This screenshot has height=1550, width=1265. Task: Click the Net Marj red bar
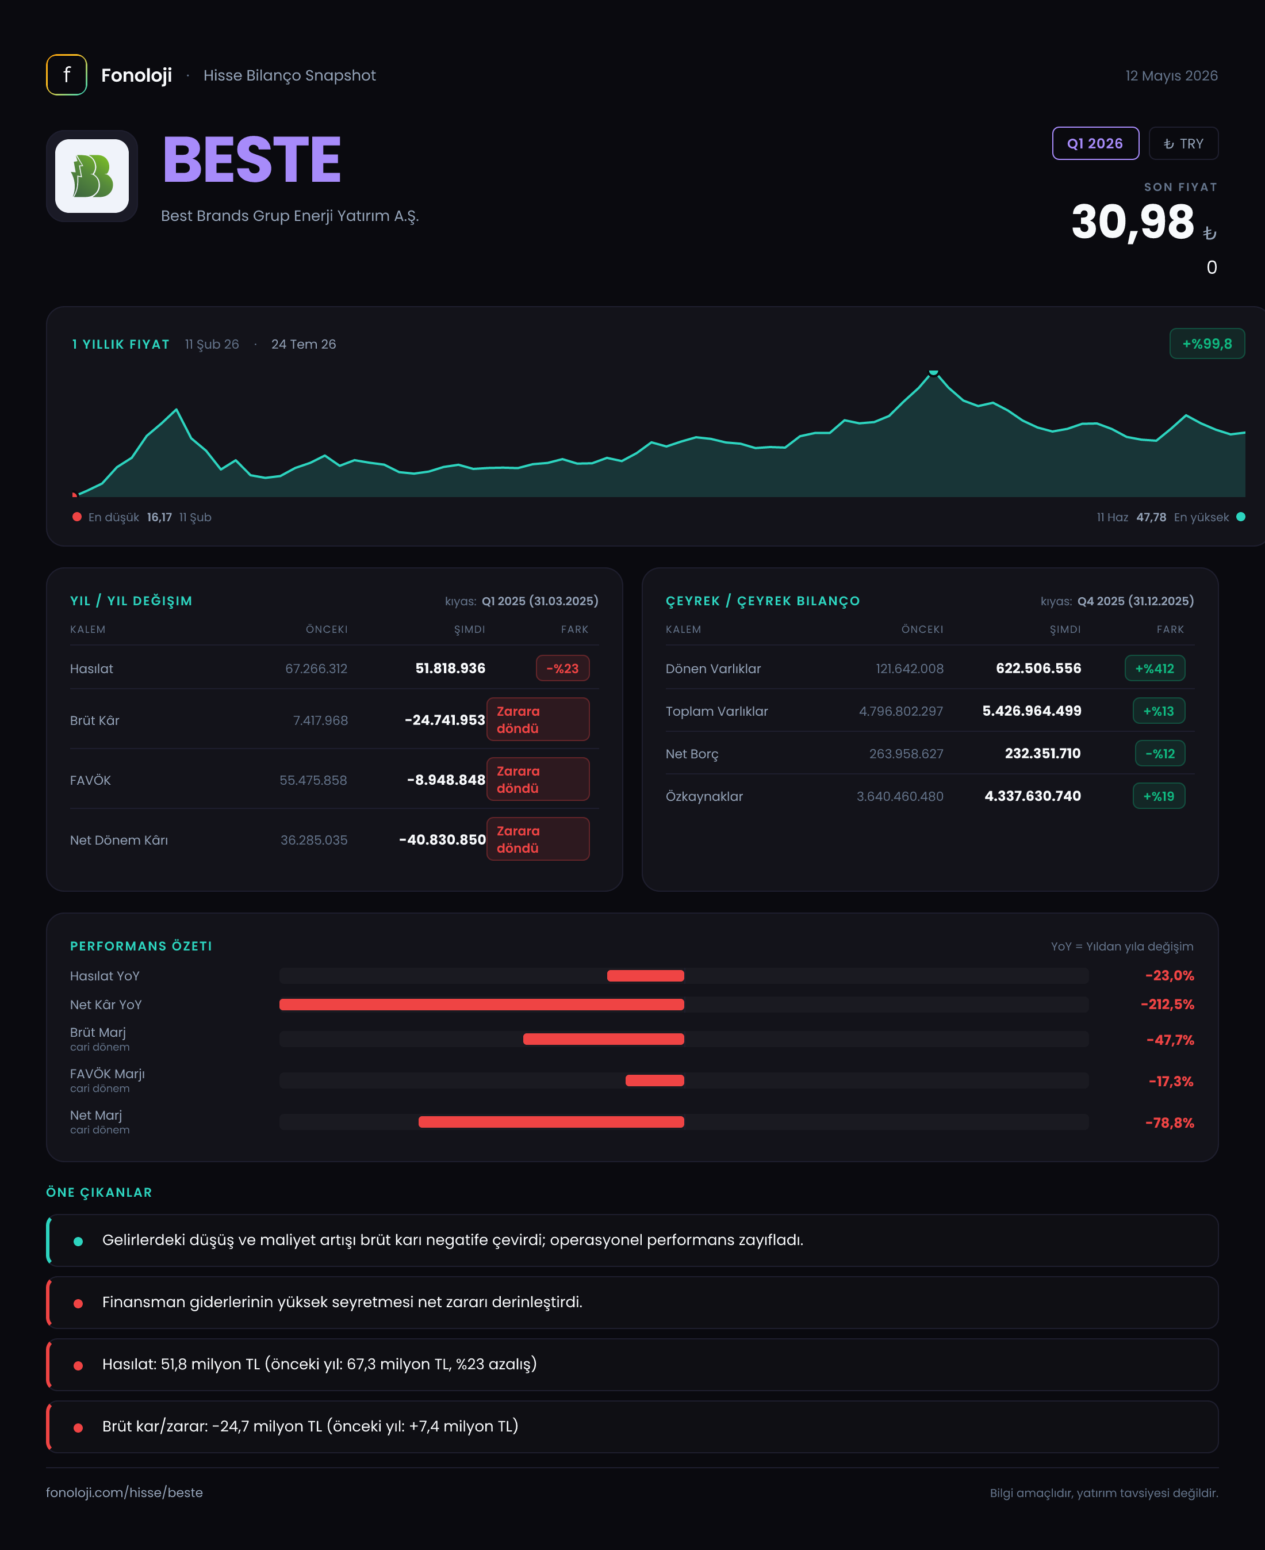tap(551, 1122)
